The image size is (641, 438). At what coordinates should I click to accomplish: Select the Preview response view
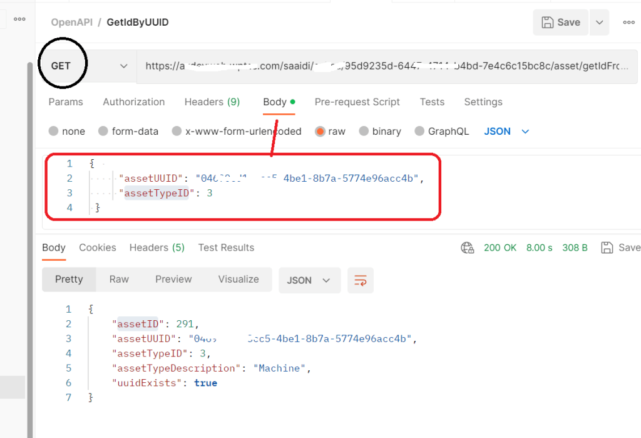173,279
